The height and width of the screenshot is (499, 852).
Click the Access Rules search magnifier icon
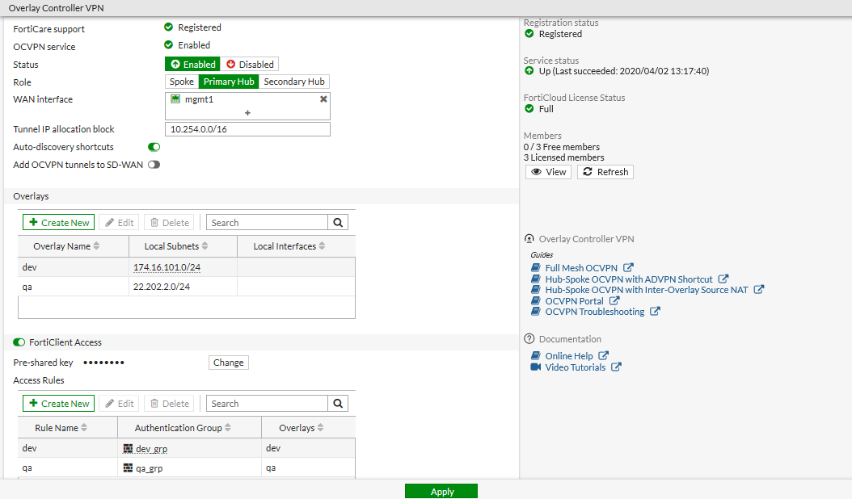pos(339,404)
